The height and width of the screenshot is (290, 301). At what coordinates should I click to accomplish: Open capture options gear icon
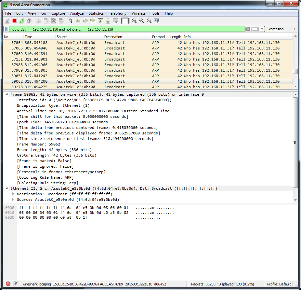29,21
